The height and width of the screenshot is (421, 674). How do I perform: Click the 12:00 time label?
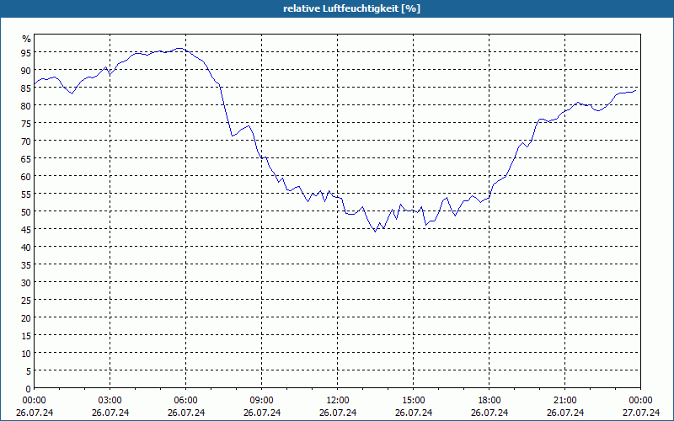coord(338,401)
